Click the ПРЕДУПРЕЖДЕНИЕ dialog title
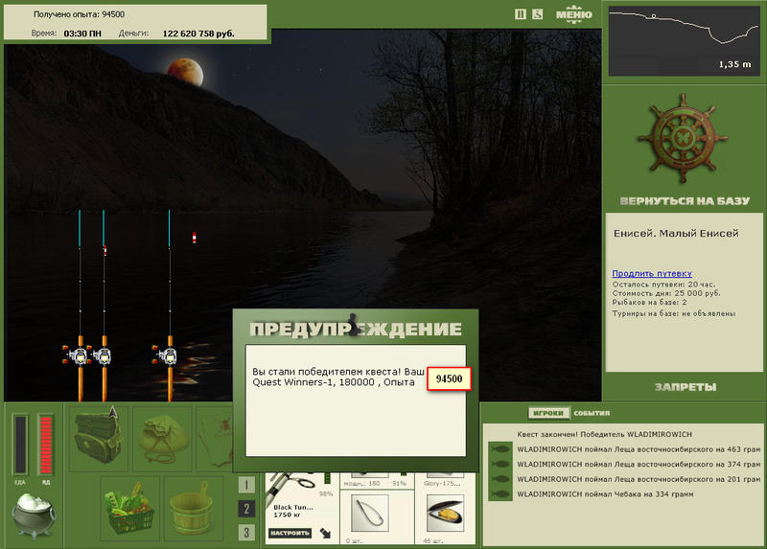Screen dimensions: 767x549 pyautogui.click(x=356, y=329)
